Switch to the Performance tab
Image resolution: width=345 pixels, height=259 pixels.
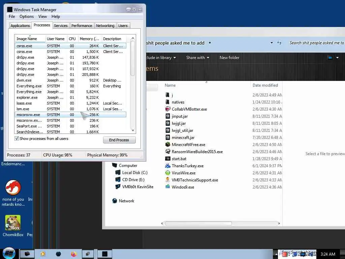[x=82, y=26]
